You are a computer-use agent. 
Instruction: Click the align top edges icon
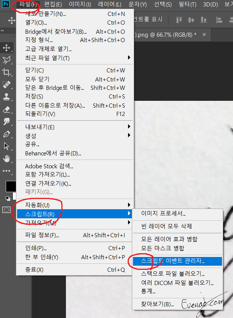coord(179,20)
